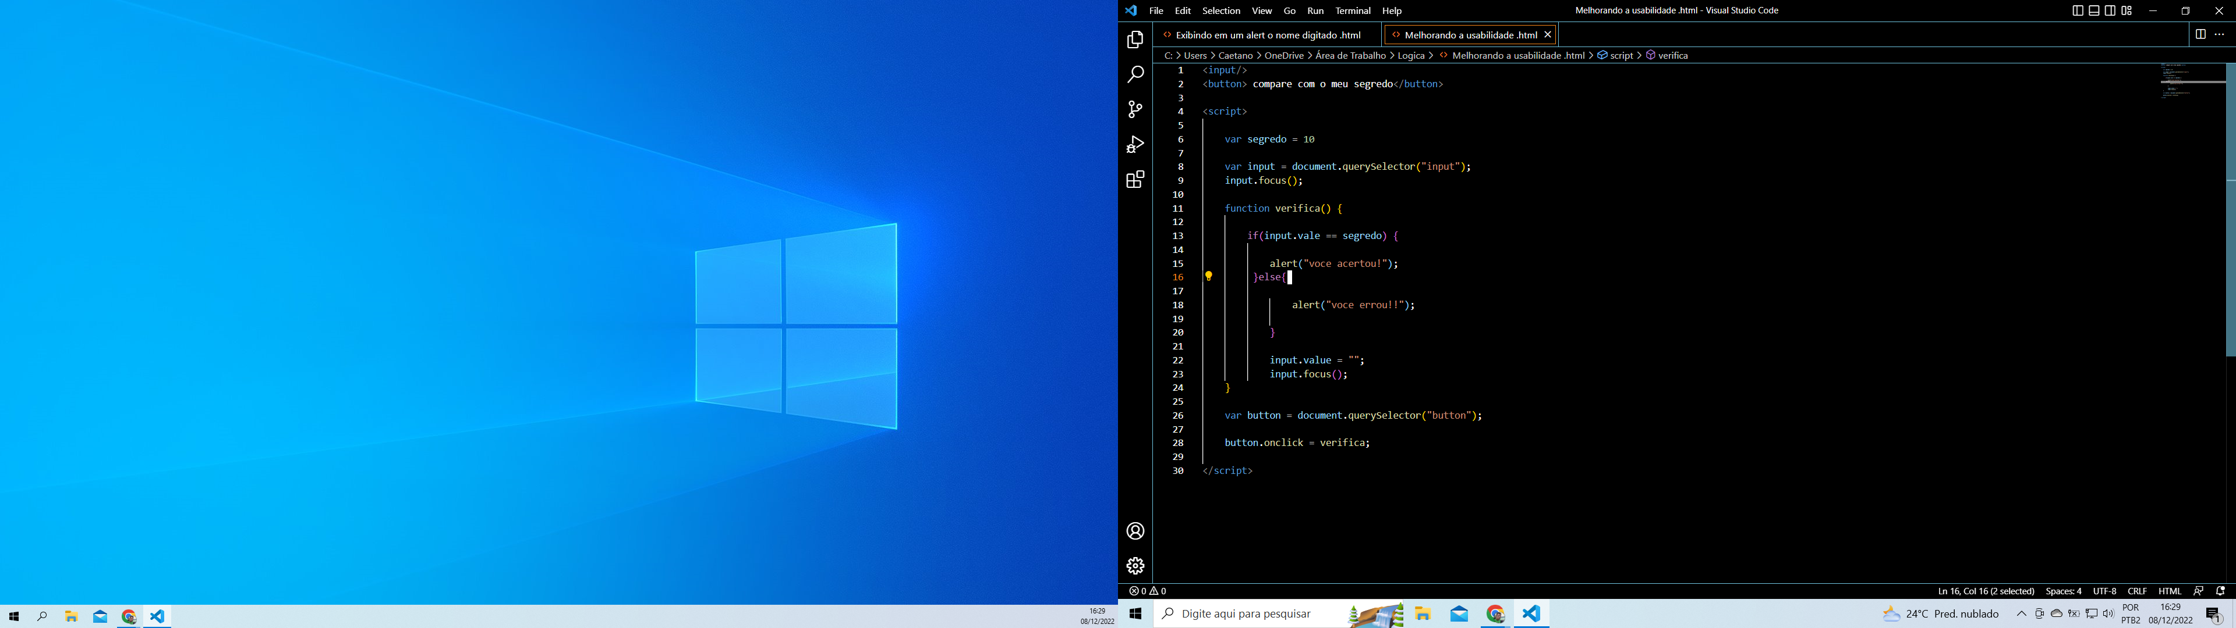Open the feedback icon in the status bar

point(2198,591)
